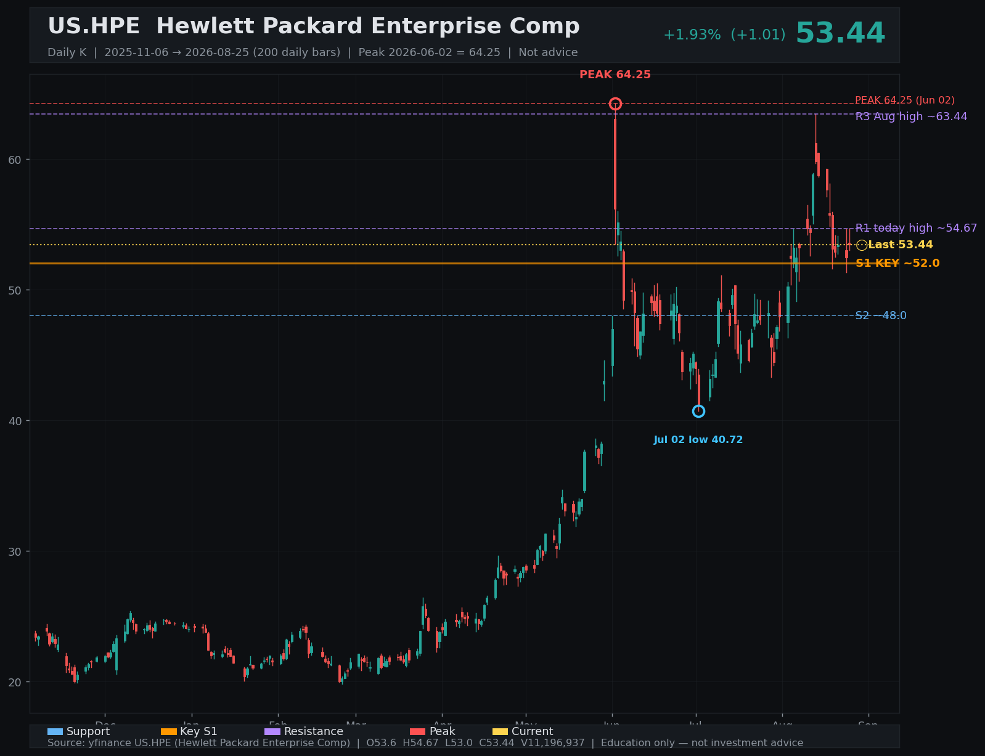Click the 'S1 KEY ~52.0' label
This screenshot has height=756, width=985.
tap(897, 263)
